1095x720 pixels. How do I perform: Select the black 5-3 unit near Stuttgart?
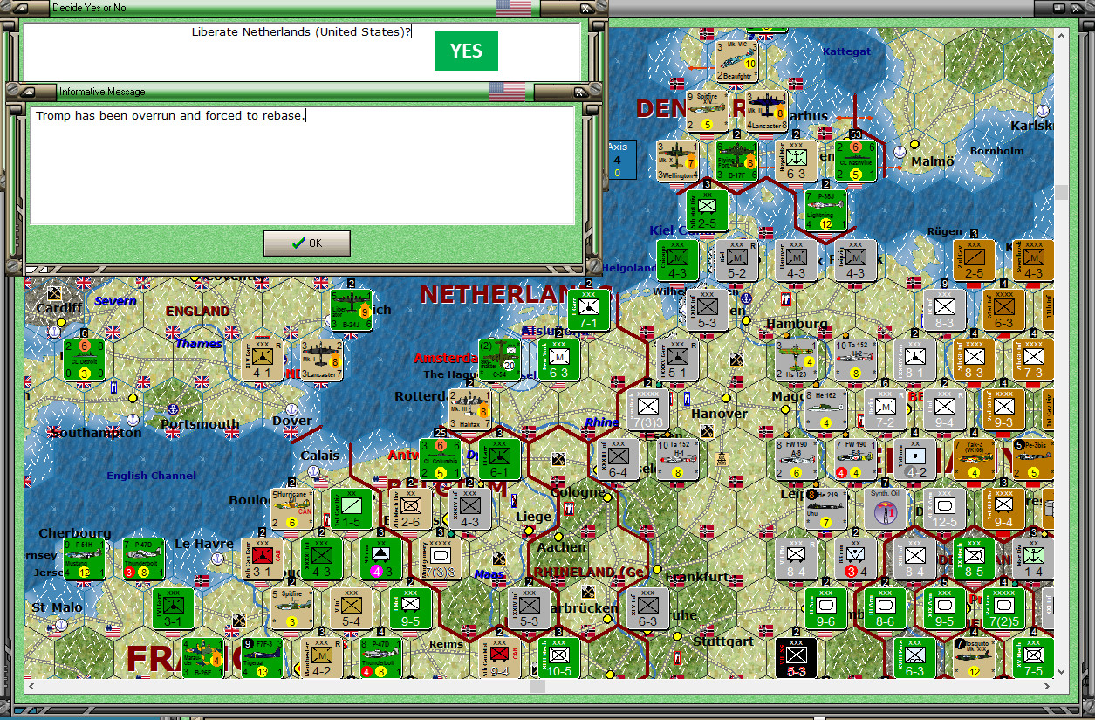tap(797, 659)
